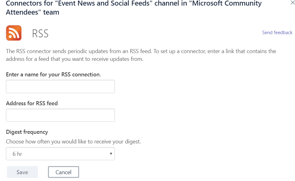
Task: Click the "Enter a name for your RSS connection" label
Action: tap(53, 75)
